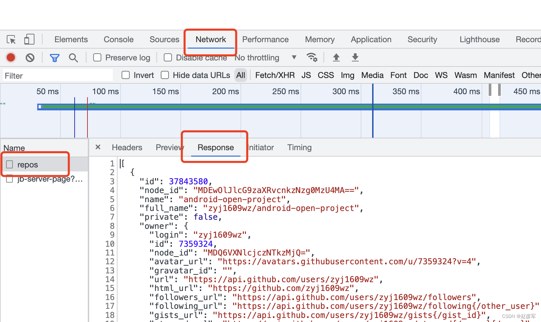541x322 pixels.
Task: Tick the checkbox beside repos request
Action: 9,164
